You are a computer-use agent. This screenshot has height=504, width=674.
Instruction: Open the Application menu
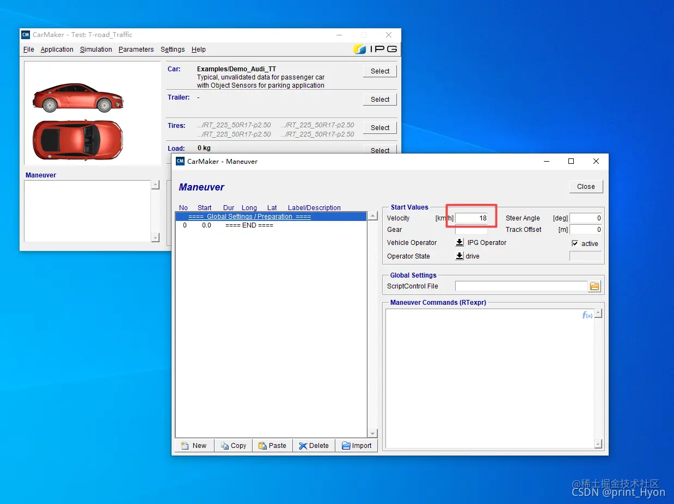click(x=57, y=50)
